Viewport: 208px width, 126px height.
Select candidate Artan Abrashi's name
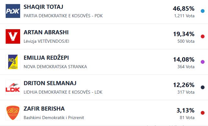coord(46,32)
